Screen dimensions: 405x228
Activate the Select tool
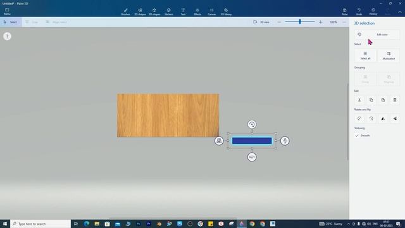pyautogui.click(x=11, y=22)
